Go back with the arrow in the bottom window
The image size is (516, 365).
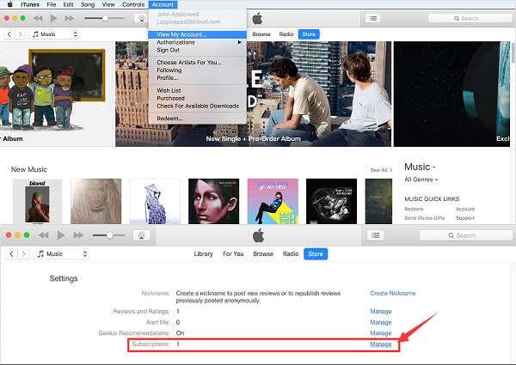point(11,254)
